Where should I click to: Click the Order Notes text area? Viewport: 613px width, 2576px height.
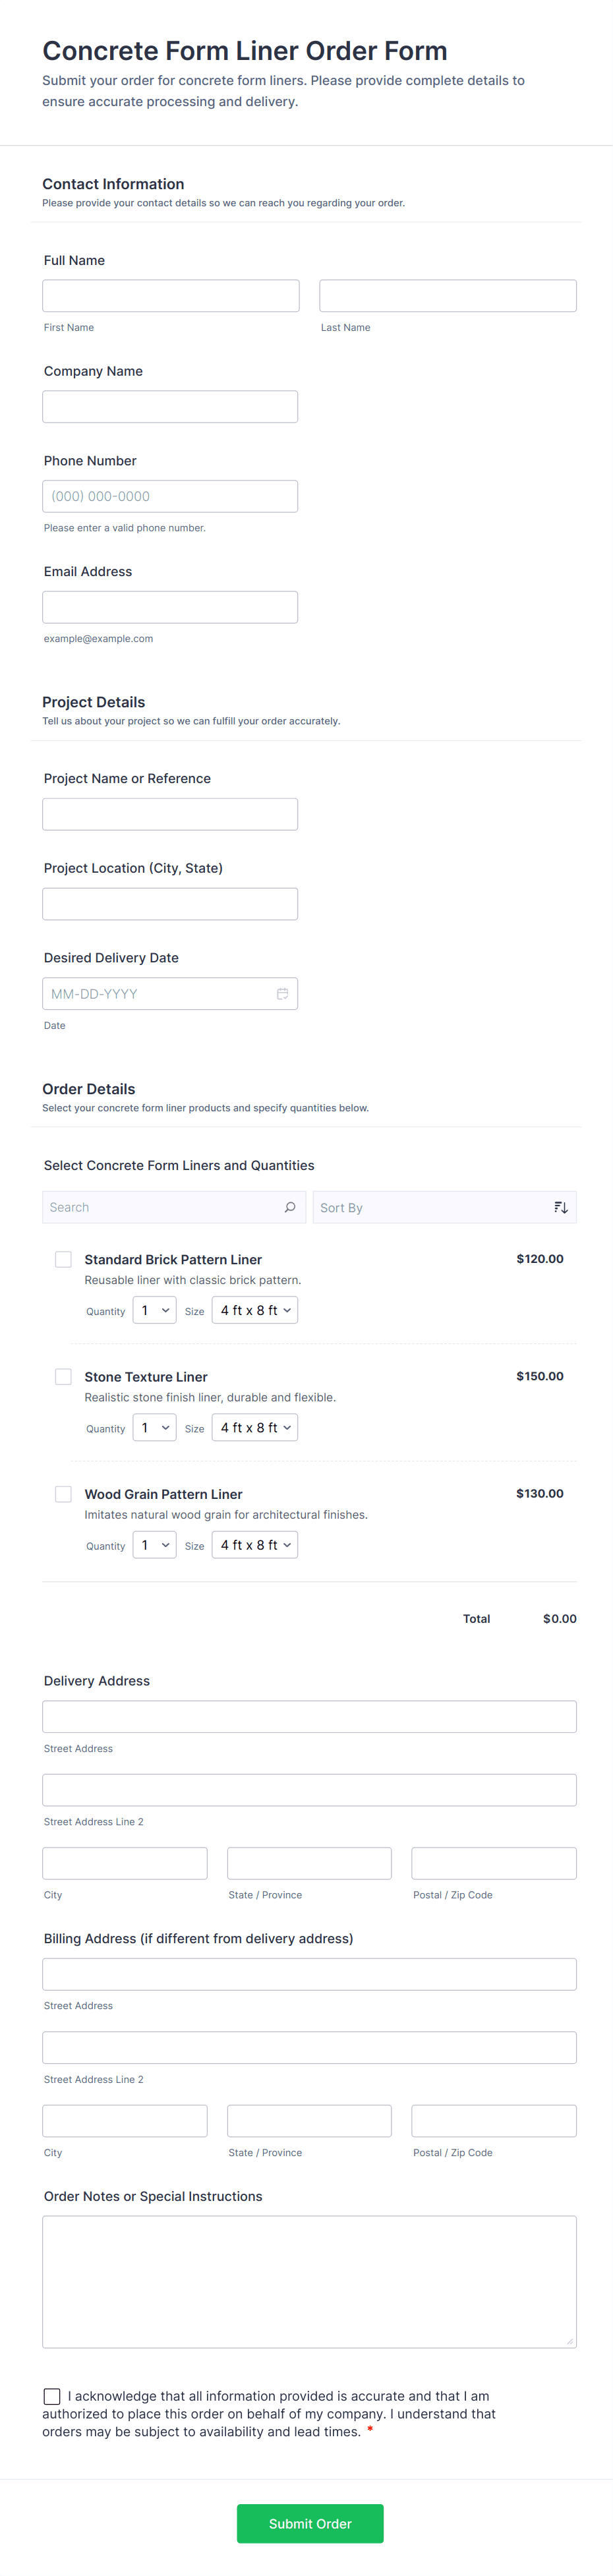coord(309,2281)
